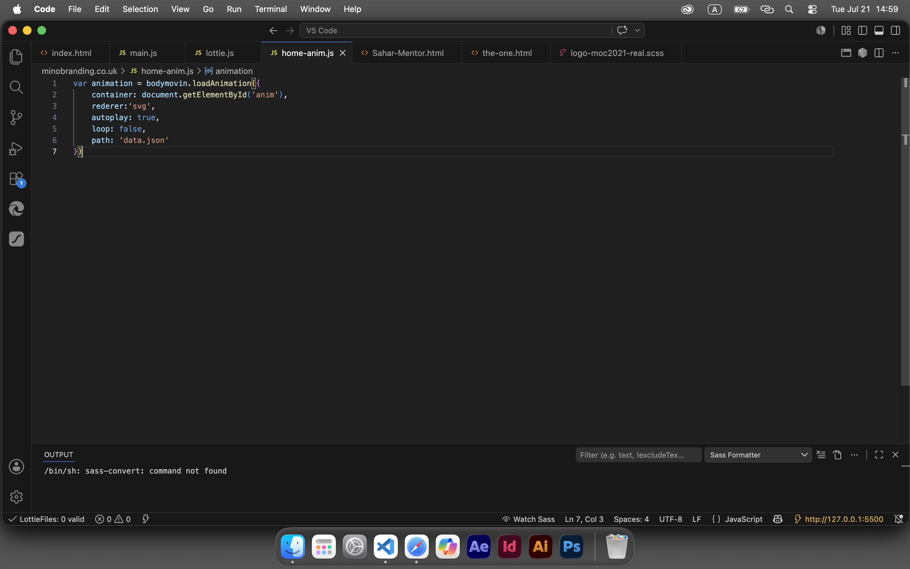Open the Source Control view

pyautogui.click(x=16, y=118)
